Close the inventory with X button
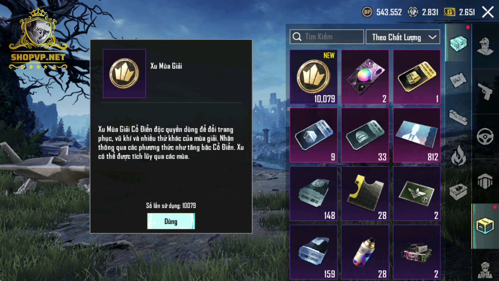Screen dimensions: 499x281 [x=488, y=12]
